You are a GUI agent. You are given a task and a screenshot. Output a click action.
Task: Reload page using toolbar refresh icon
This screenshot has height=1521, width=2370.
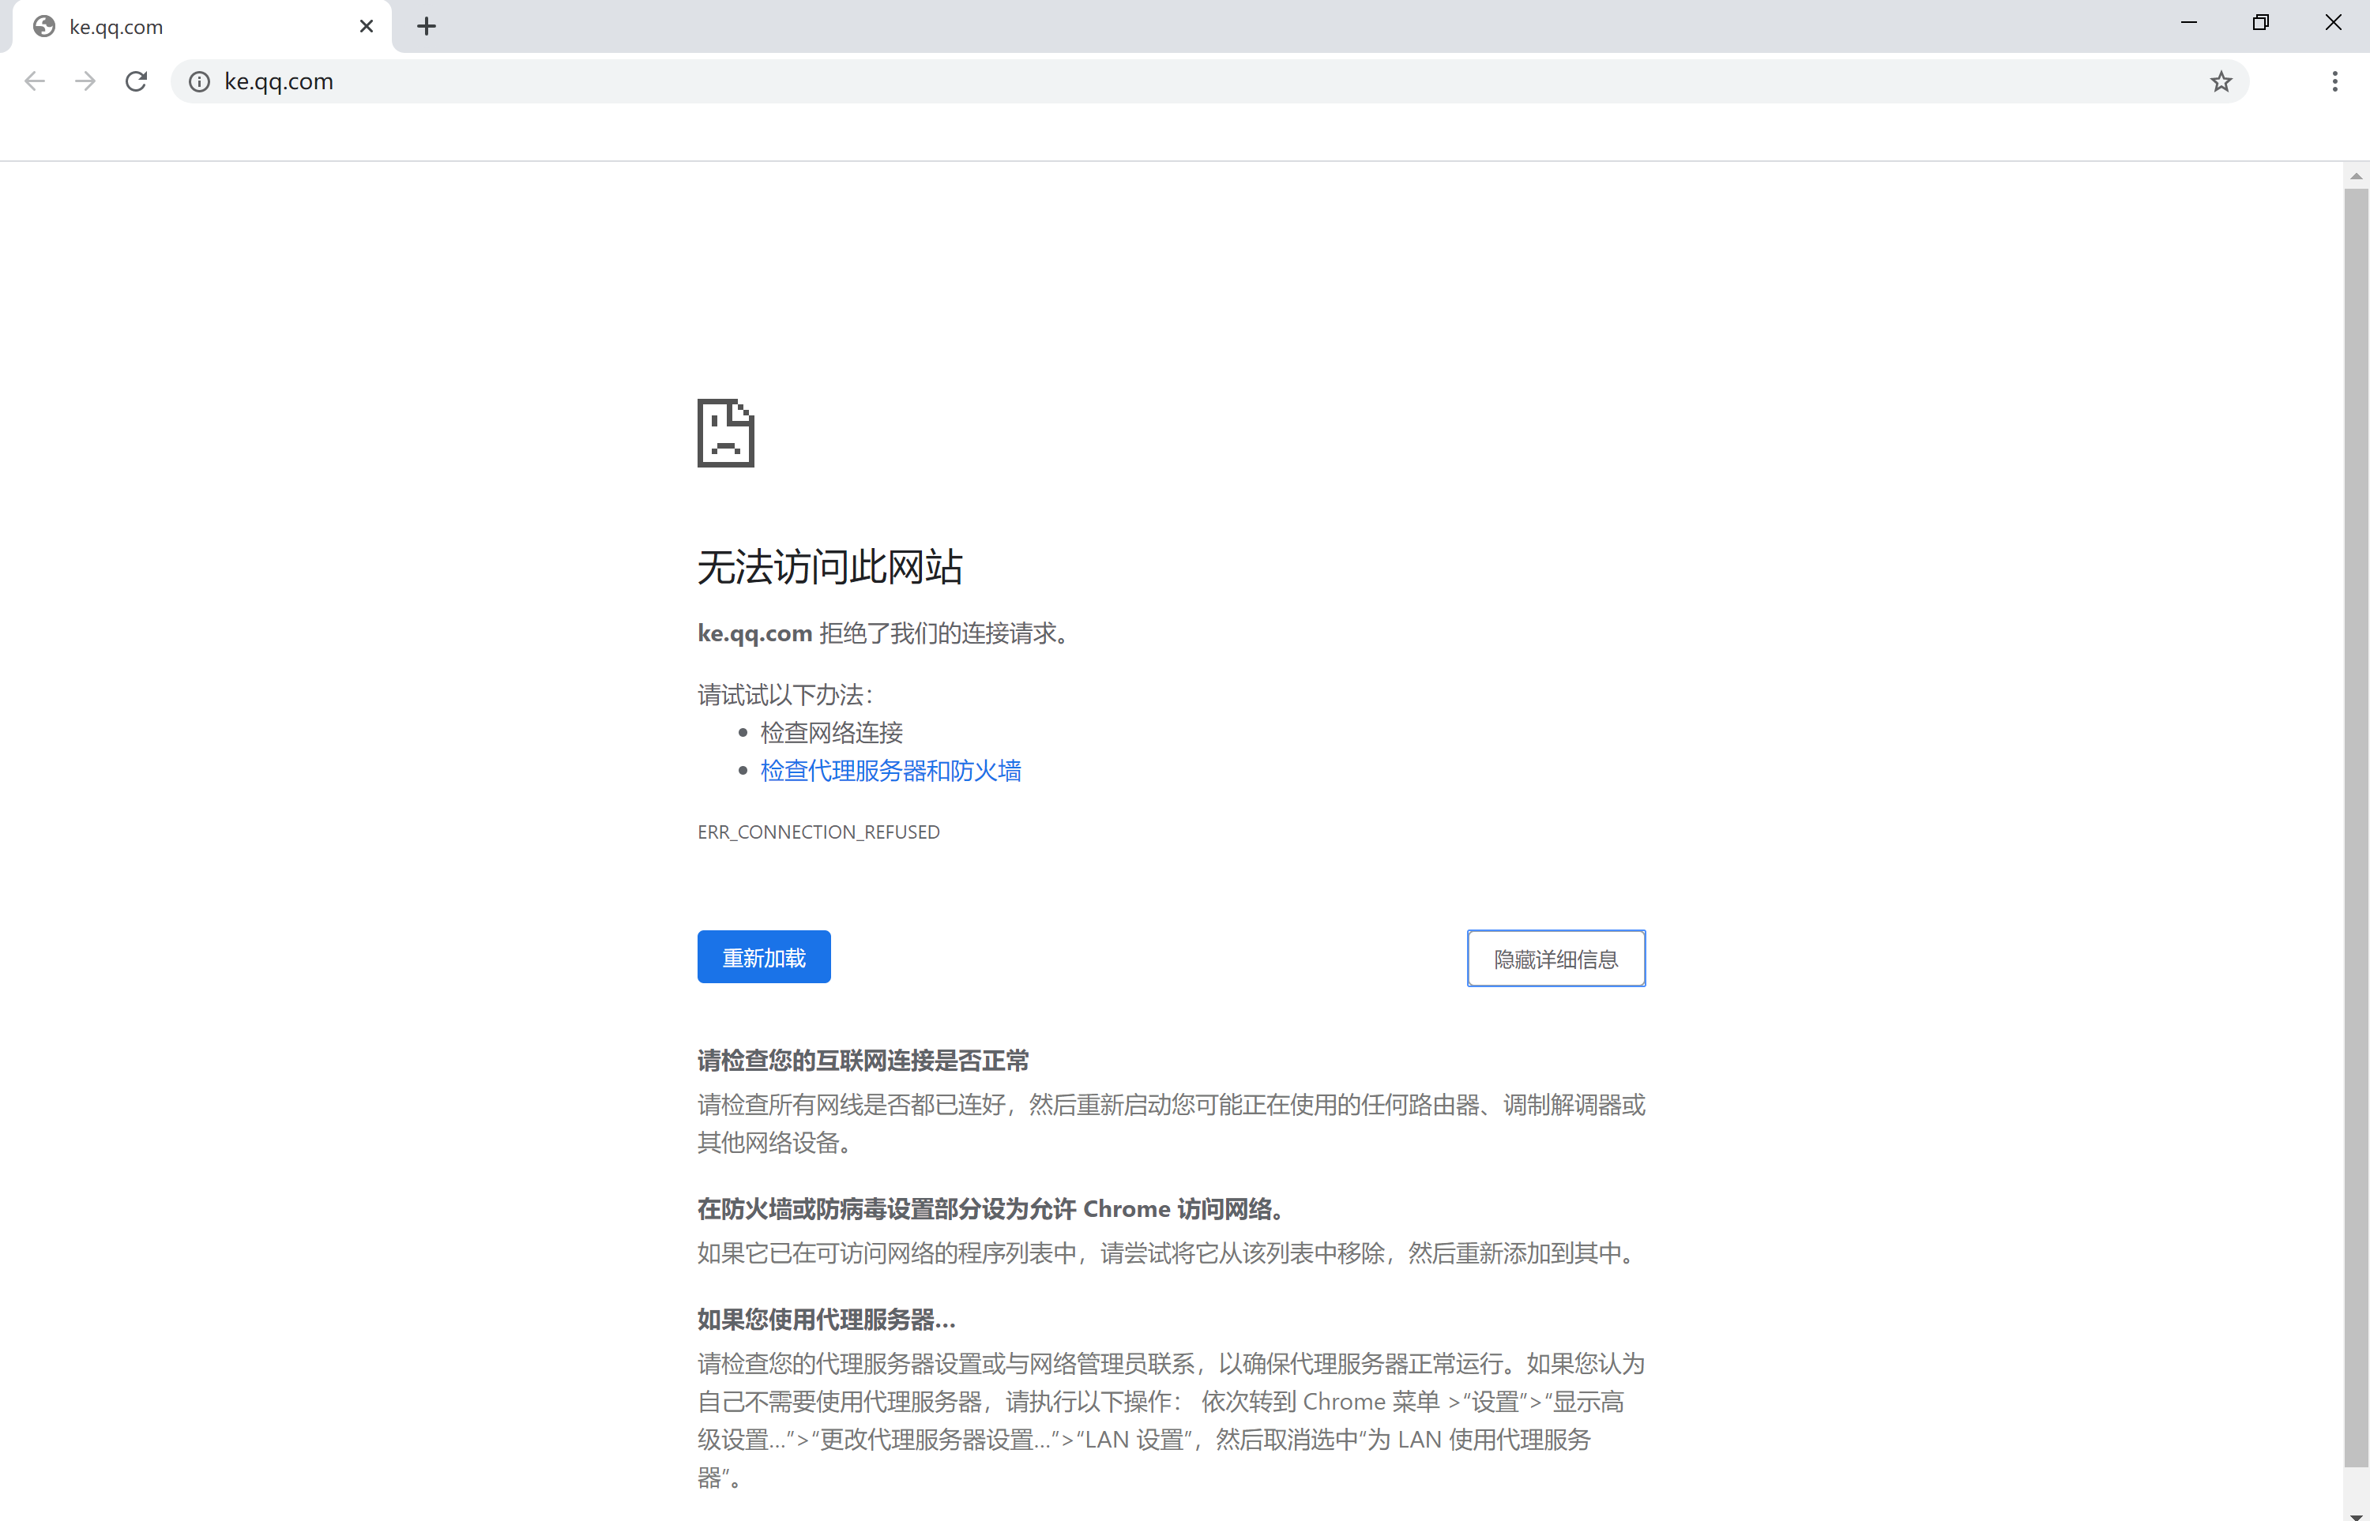[x=137, y=81]
